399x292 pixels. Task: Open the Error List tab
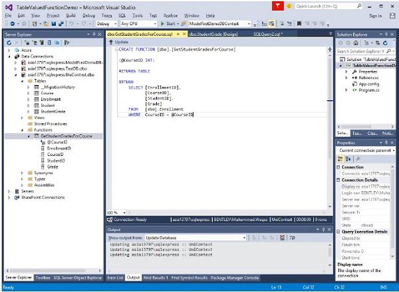[115, 278]
